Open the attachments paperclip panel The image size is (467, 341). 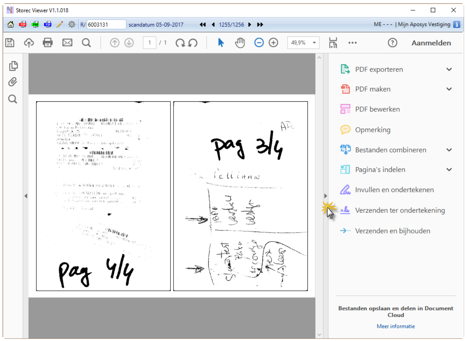[13, 82]
